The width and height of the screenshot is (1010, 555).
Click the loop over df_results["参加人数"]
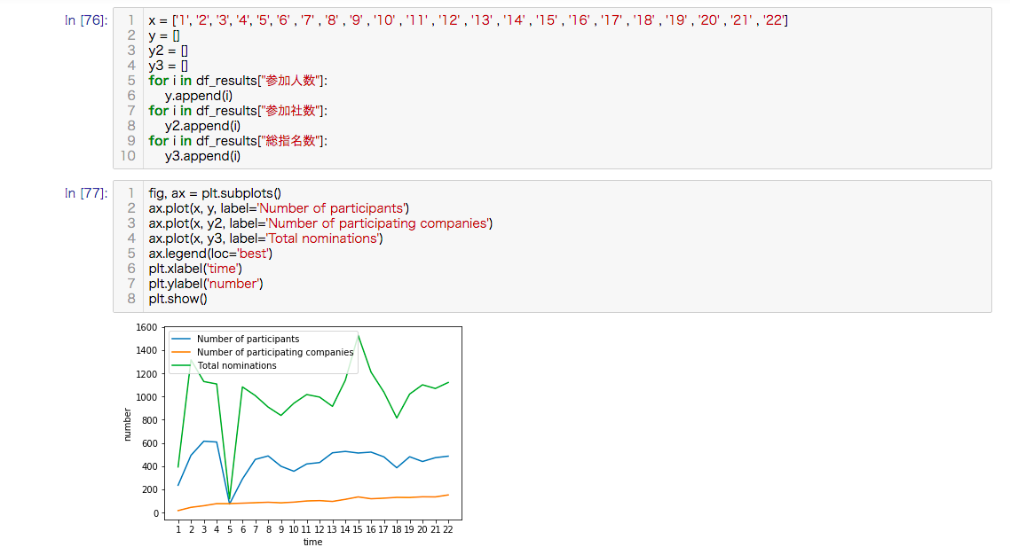pyautogui.click(x=238, y=81)
